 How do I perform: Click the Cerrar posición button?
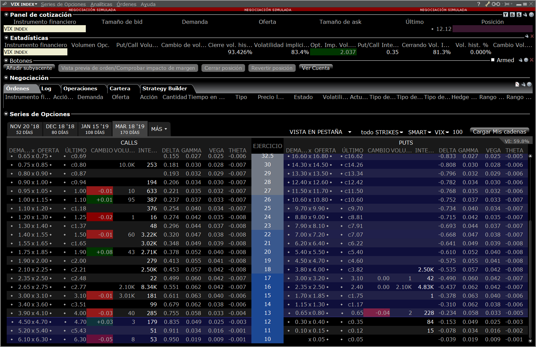pyautogui.click(x=223, y=68)
